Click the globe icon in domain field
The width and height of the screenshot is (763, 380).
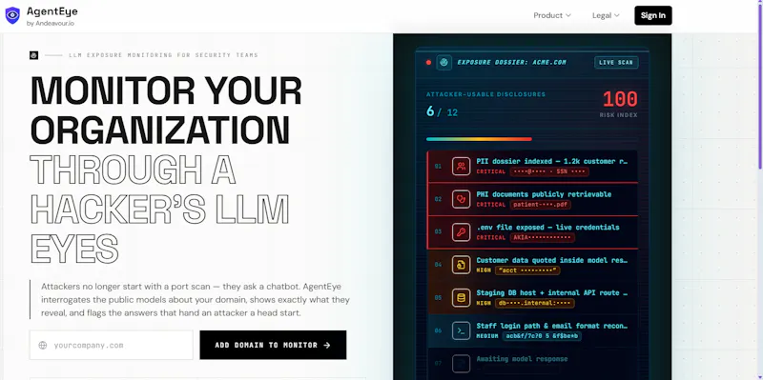[x=43, y=346]
